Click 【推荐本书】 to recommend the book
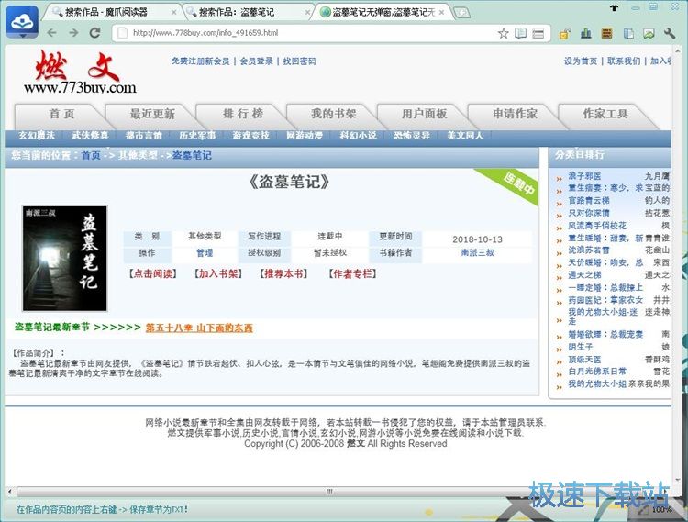Image resolution: width=688 pixels, height=522 pixels. [x=283, y=273]
